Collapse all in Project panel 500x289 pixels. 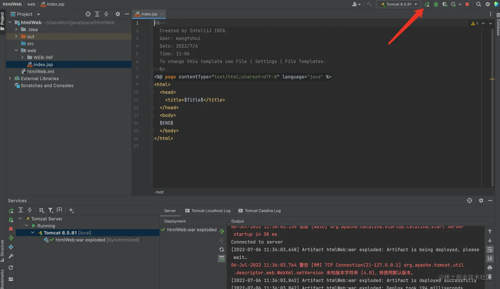point(106,14)
